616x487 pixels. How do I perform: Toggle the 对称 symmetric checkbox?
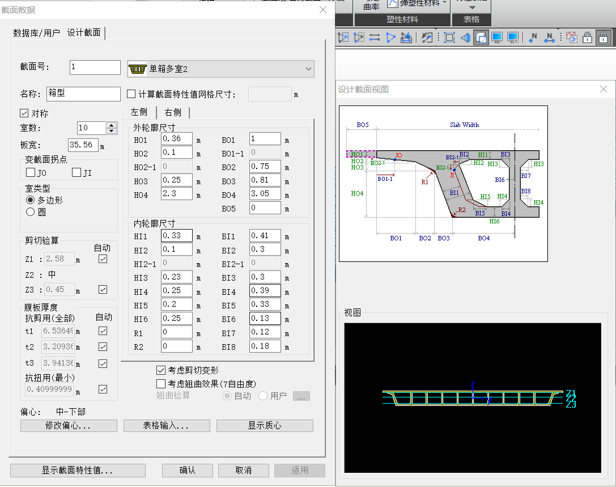(24, 113)
